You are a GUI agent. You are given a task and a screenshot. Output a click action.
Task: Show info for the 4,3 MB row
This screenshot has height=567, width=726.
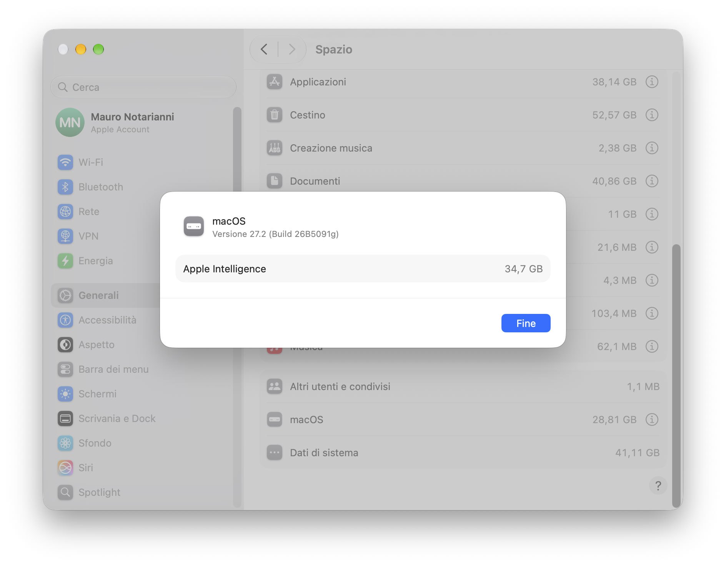(x=652, y=280)
